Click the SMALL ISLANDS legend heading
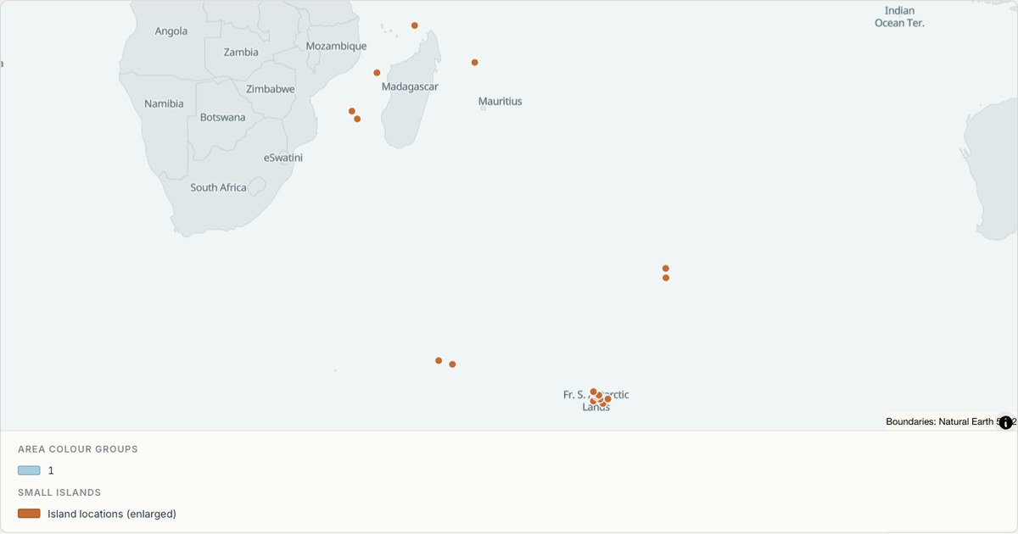The width and height of the screenshot is (1018, 534). [59, 492]
